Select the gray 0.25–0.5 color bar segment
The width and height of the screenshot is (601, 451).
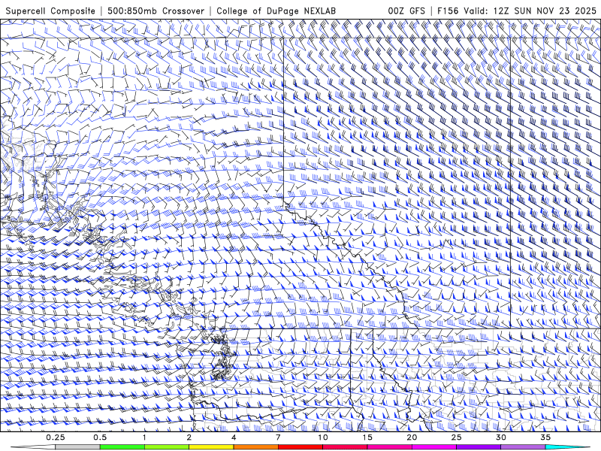click(77, 447)
